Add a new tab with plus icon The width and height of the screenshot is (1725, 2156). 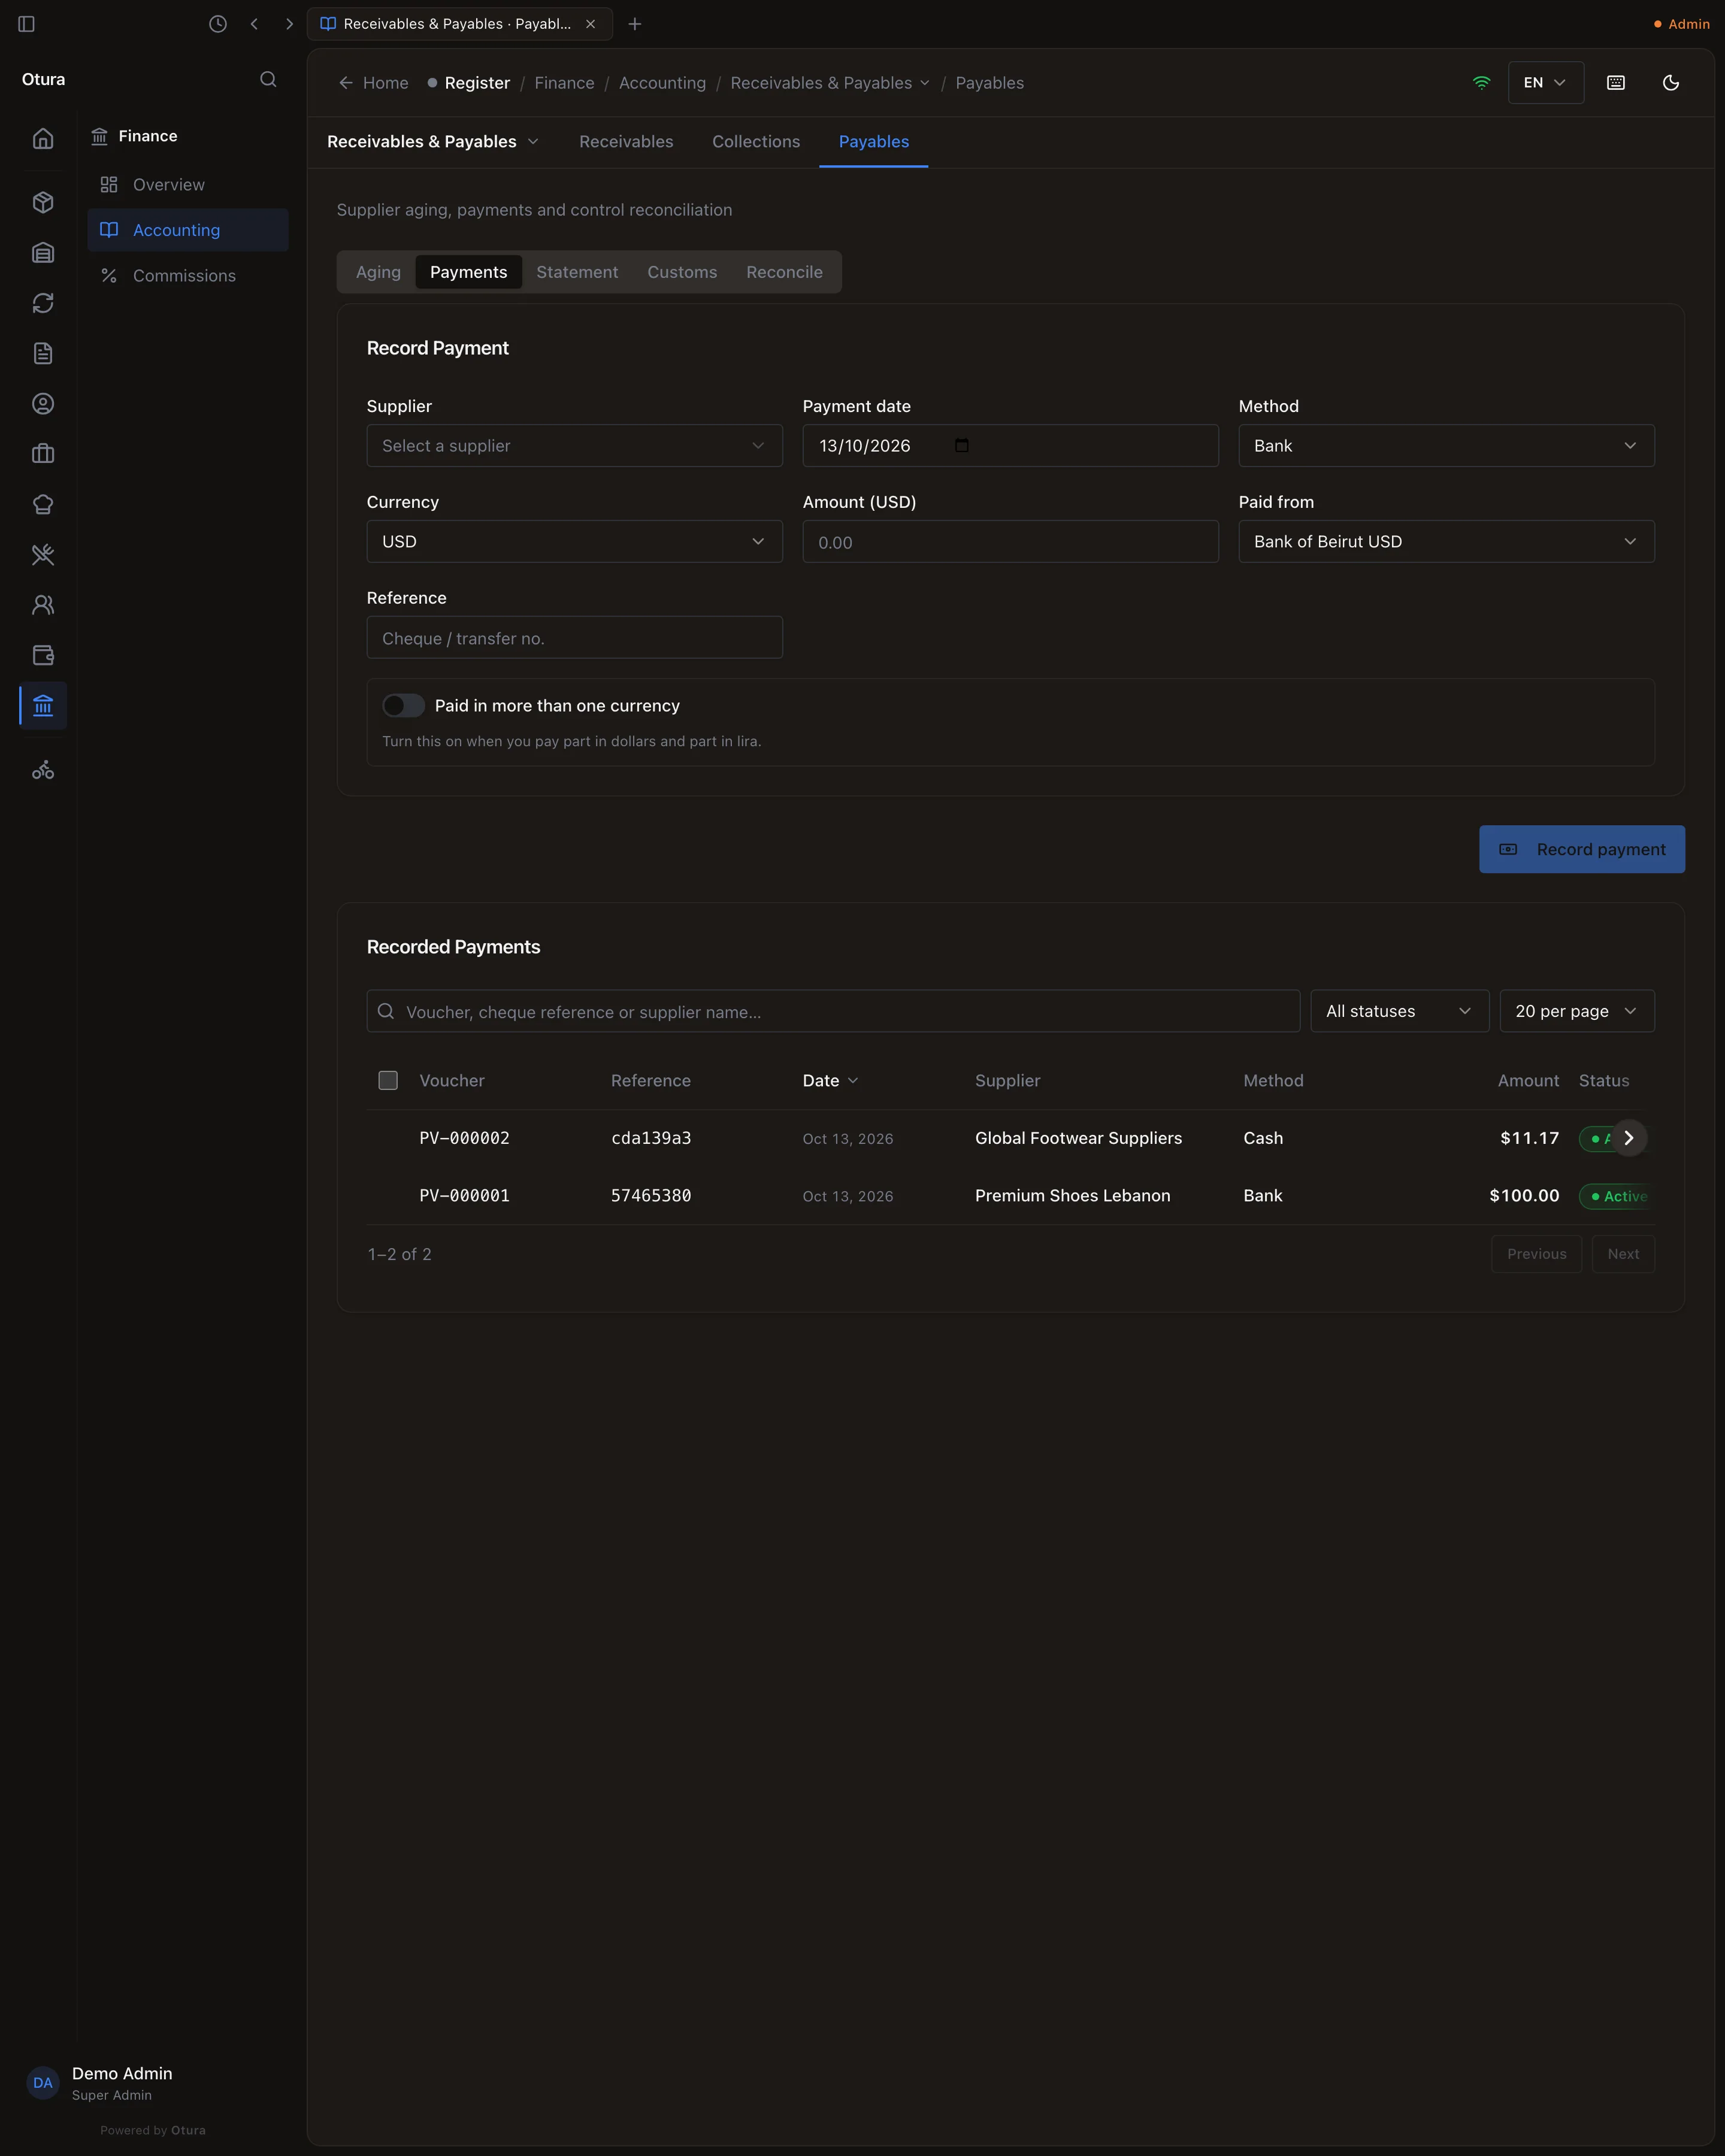click(x=635, y=24)
